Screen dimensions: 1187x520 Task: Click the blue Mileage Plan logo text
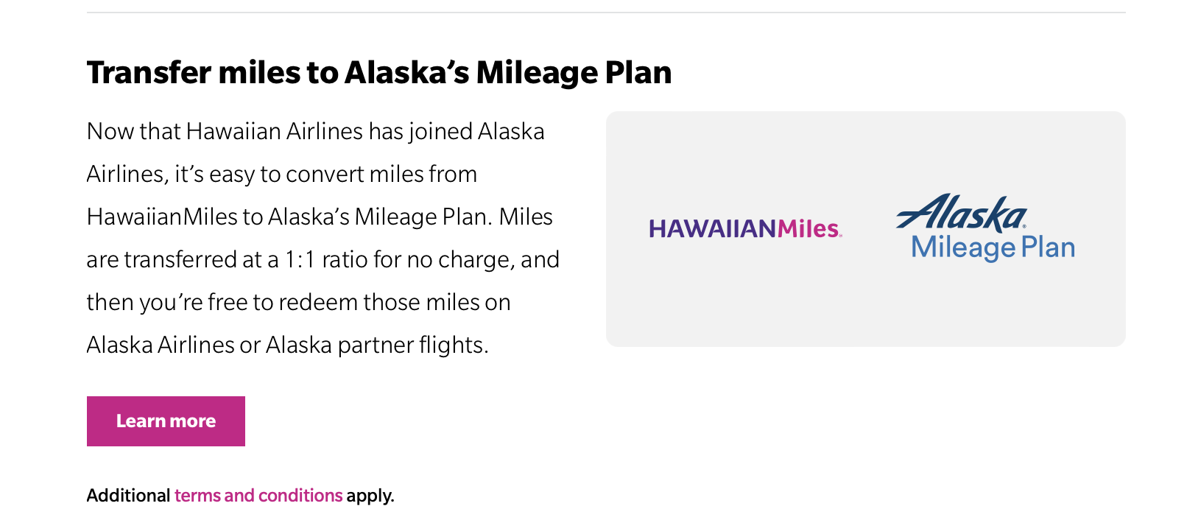993,247
